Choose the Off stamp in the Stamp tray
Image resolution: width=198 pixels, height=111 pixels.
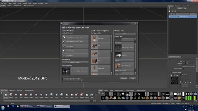pyautogui.click(x=103, y=94)
